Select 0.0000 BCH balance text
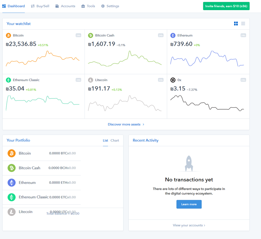This screenshot has width=261, height=239. [x=58, y=168]
